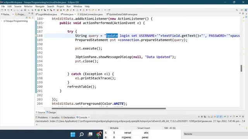
Task: Click the green Run button in the toolbar
Action: coord(38,10)
